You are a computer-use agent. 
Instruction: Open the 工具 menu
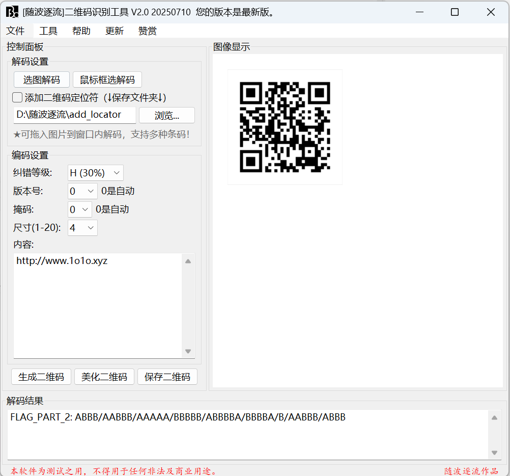(x=48, y=31)
